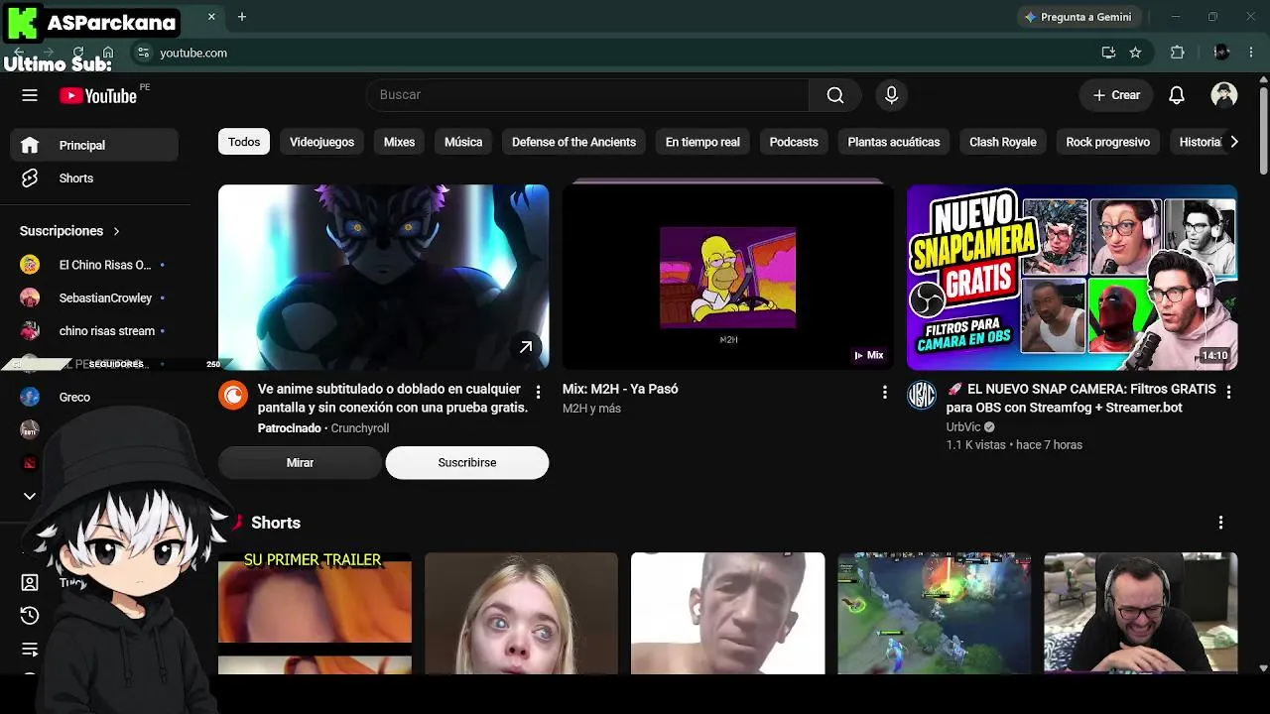The height and width of the screenshot is (714, 1270).
Task: Open a new browser tab
Action: (x=242, y=17)
